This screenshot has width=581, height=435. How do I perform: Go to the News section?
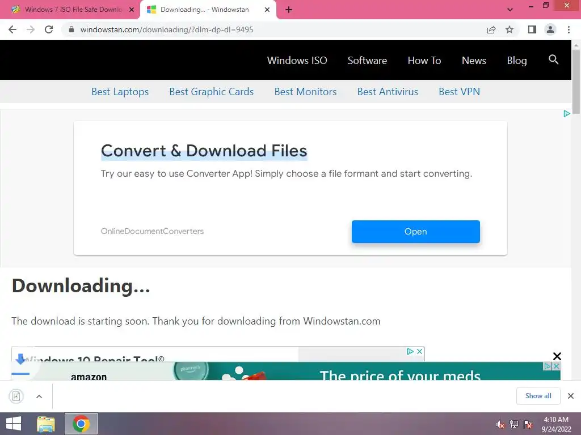pos(474,60)
